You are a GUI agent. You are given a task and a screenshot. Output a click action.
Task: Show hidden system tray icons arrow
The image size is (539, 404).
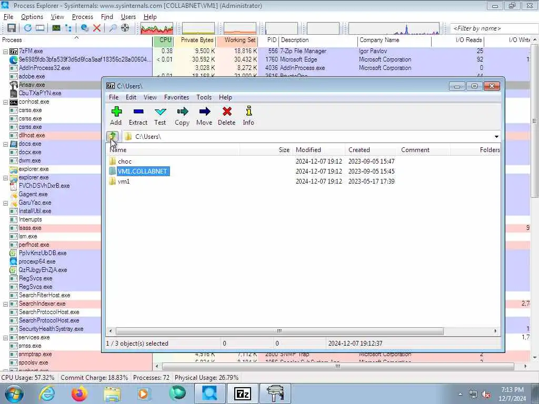[x=460, y=395]
